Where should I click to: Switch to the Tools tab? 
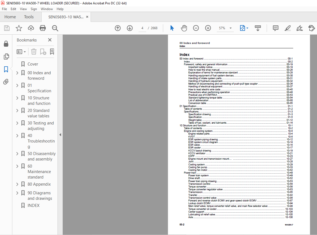pyautogui.click(x=29, y=17)
